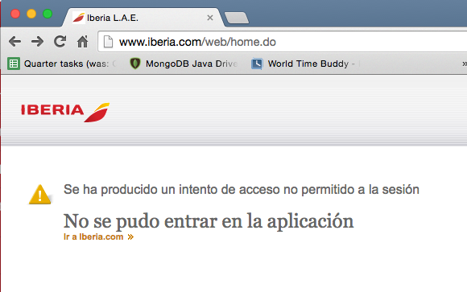Click the 'No se pudo entrar' heading
467x292 pixels.
(x=209, y=221)
